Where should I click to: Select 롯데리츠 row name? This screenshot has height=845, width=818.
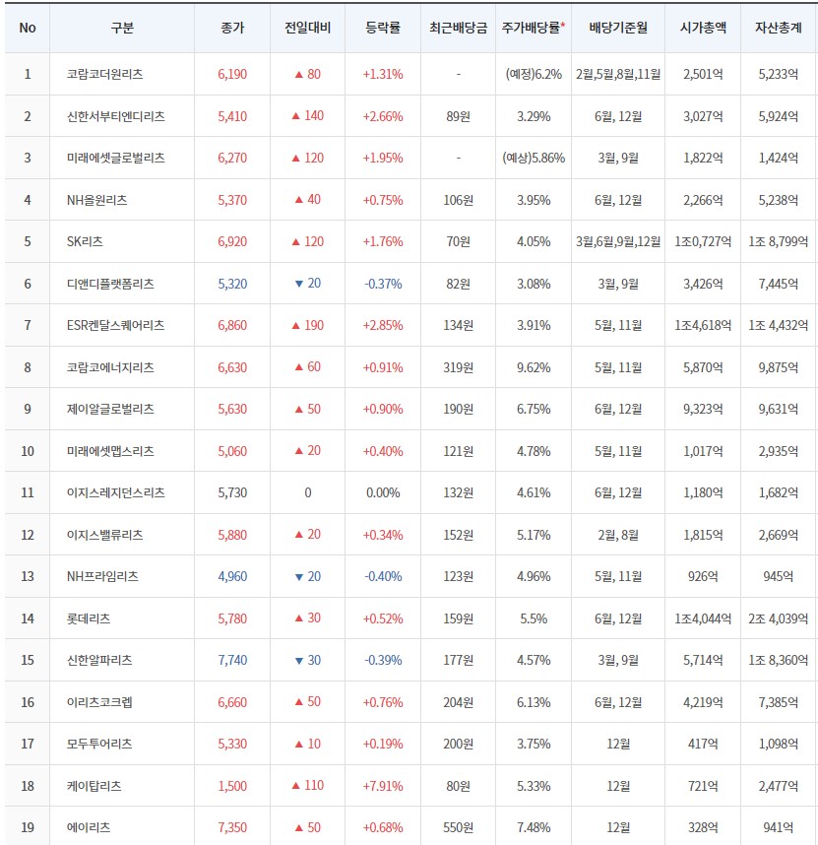[89, 618]
